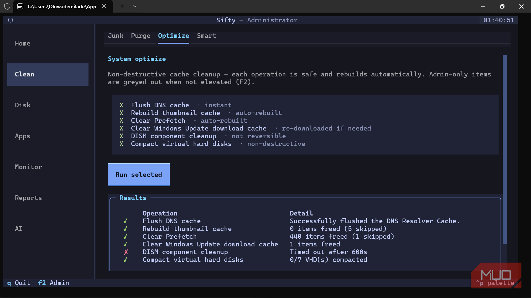
Task: Click green check beside Clear Windows Update result
Action: [125, 244]
